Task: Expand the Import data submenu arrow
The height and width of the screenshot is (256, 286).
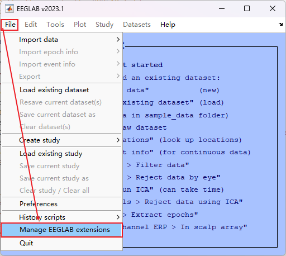Action: tap(118, 40)
